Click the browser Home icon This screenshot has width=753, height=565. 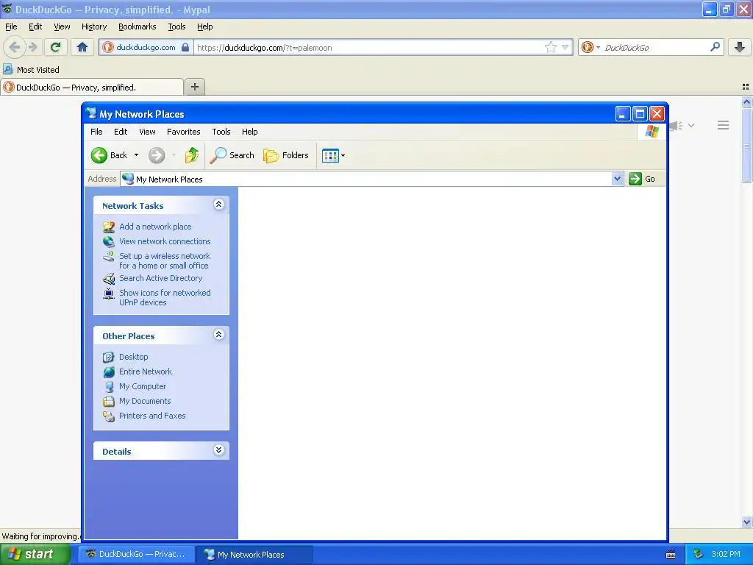[x=82, y=47]
